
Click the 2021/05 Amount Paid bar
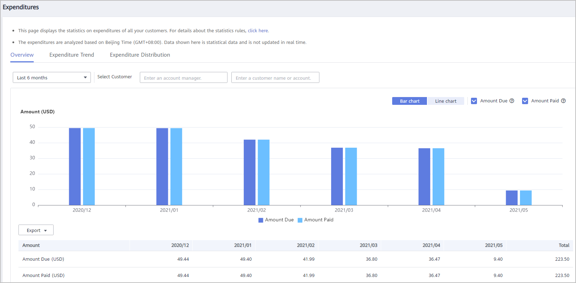tap(526, 198)
